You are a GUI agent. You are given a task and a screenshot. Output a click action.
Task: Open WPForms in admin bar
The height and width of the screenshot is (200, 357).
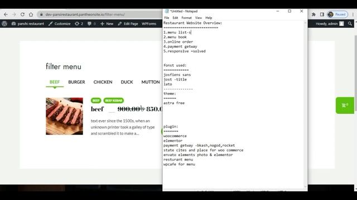149,23
